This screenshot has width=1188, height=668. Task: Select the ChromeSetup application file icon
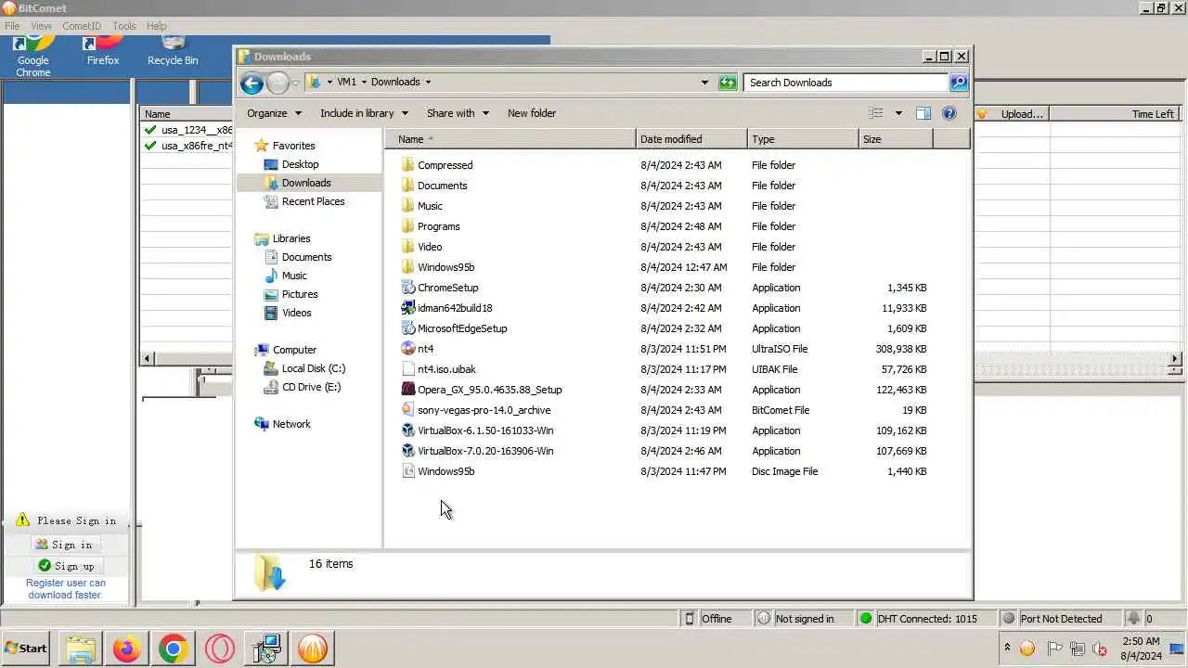pos(407,288)
